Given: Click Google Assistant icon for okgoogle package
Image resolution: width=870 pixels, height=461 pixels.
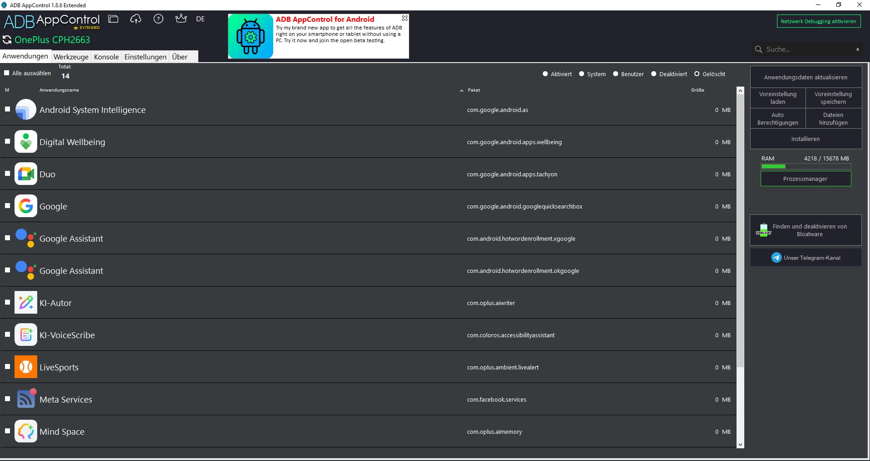Looking at the screenshot, I should point(26,271).
